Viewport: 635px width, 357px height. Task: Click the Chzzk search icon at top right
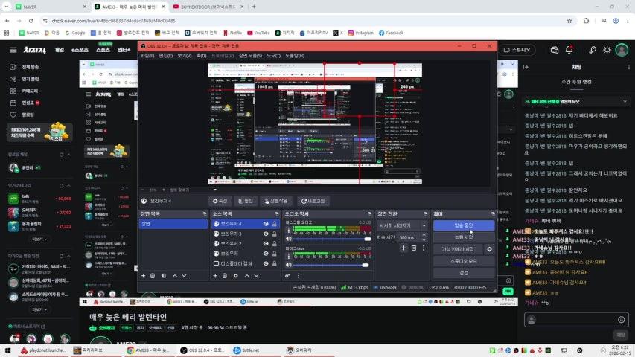coord(592,50)
